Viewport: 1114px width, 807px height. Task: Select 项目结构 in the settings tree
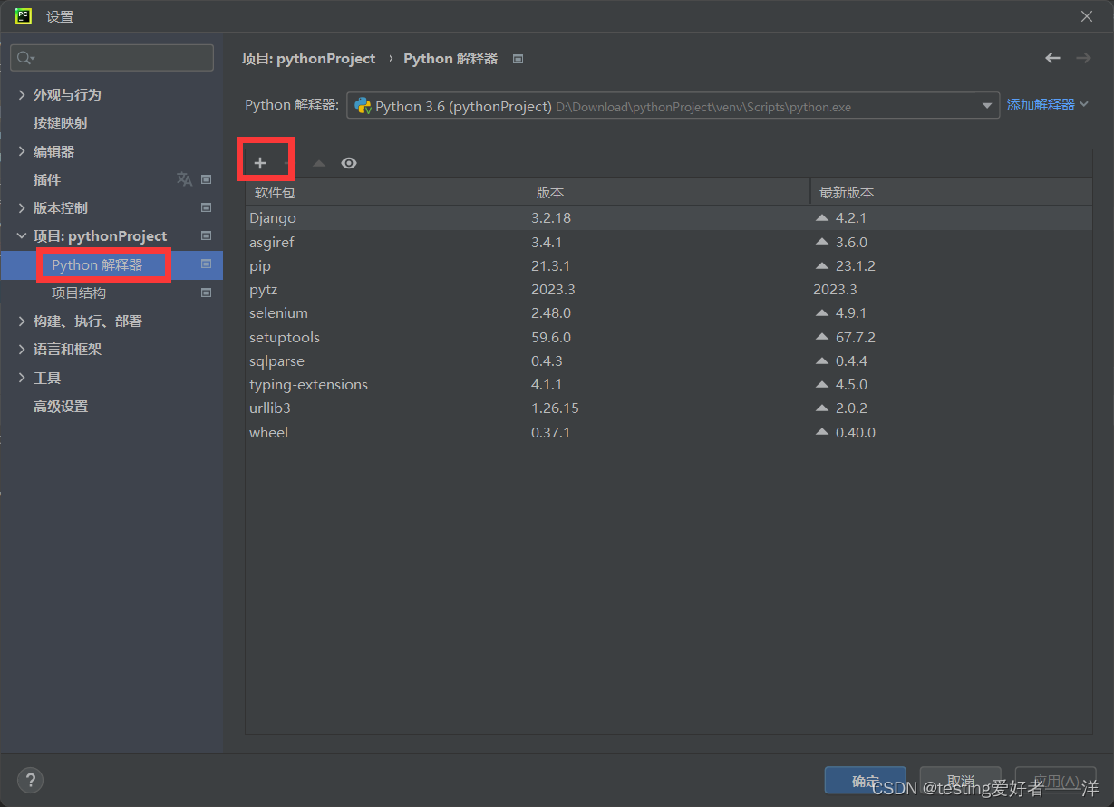[79, 293]
